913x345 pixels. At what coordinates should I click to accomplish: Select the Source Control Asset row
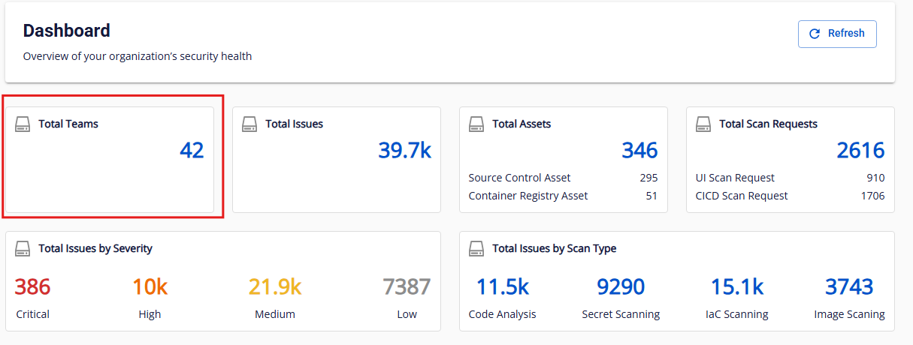(x=563, y=178)
